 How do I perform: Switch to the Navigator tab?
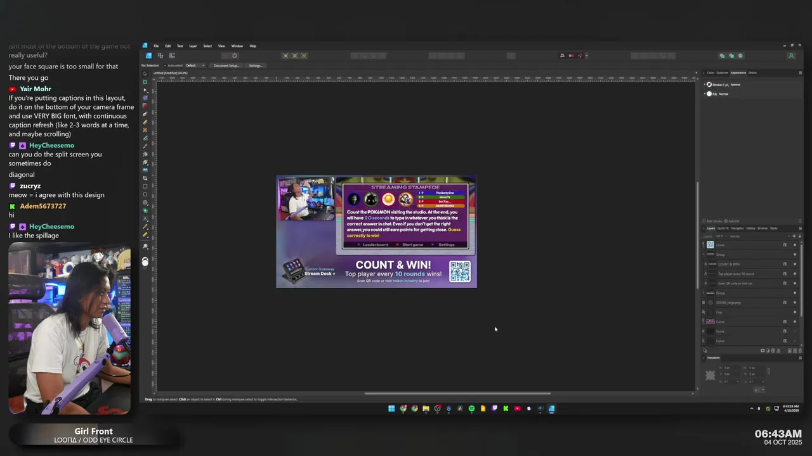click(737, 228)
